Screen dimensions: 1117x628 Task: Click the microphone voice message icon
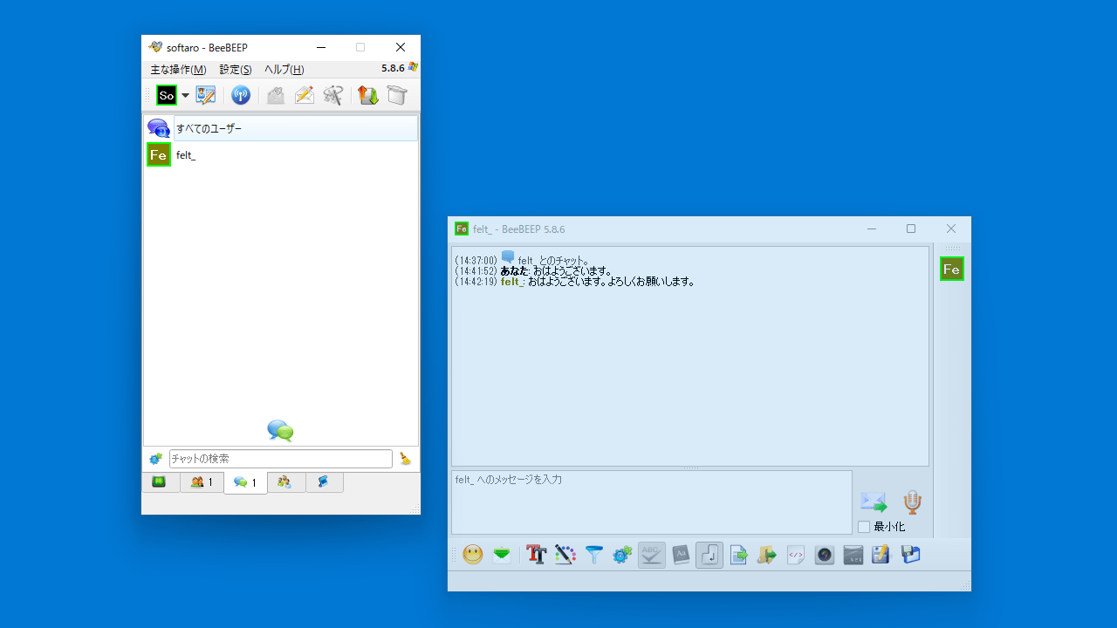[x=912, y=502]
